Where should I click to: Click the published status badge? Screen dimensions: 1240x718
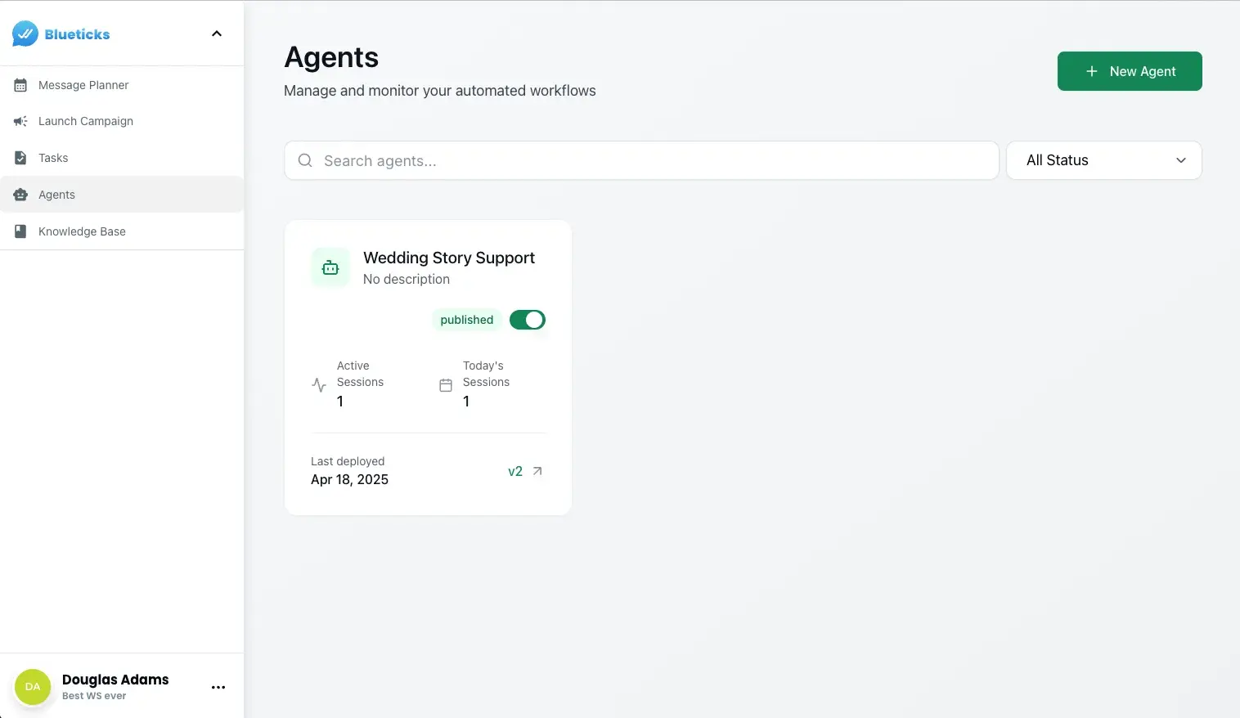point(466,320)
